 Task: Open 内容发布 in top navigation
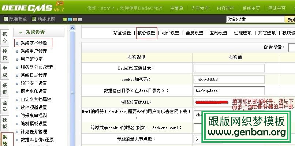(x=200, y=8)
